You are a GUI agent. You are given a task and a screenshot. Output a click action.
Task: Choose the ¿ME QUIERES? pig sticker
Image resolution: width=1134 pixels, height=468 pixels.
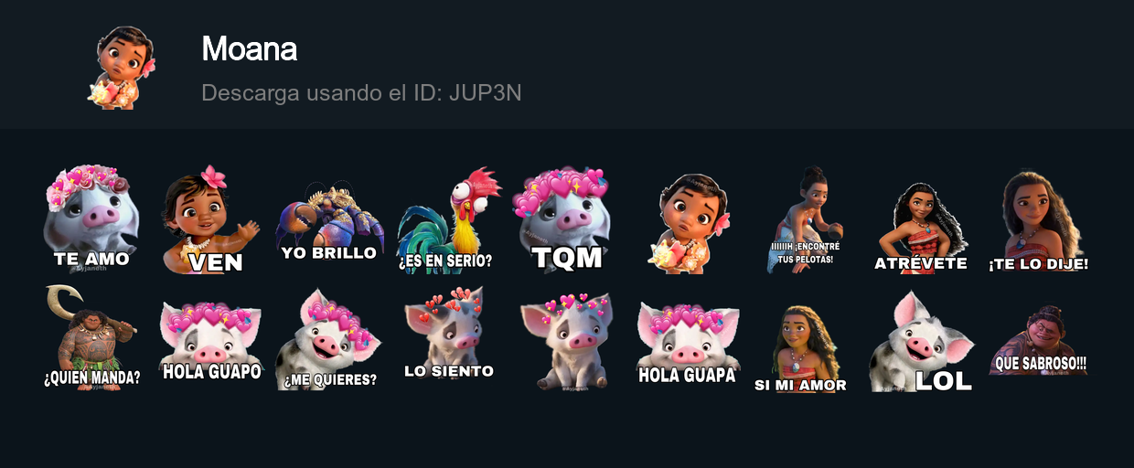(329, 338)
